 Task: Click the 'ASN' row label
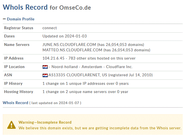8,75
